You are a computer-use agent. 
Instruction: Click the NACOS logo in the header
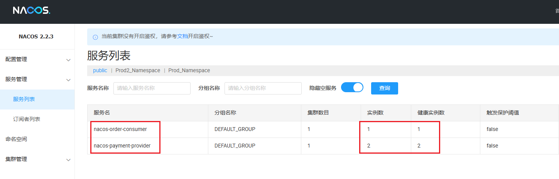[32, 10]
